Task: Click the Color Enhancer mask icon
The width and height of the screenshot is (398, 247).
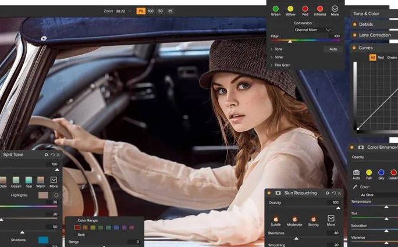Action: (361, 147)
